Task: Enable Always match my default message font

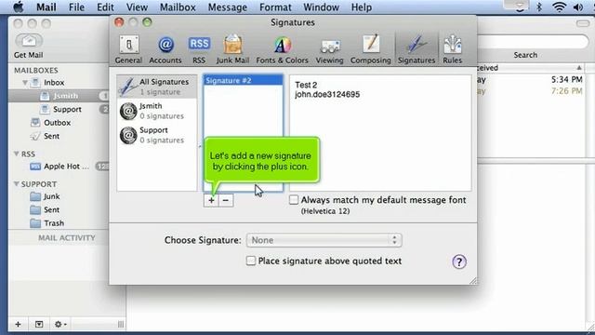Action: 294,200
